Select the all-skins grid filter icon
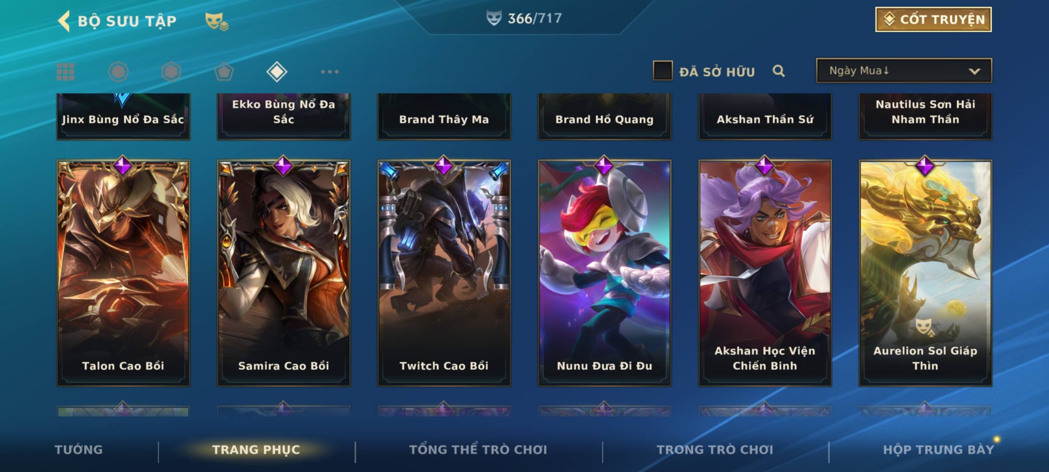The image size is (1049, 472). pos(66,72)
